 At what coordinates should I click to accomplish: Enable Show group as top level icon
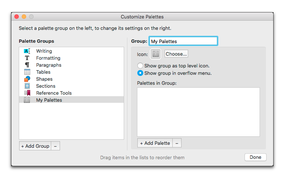pyautogui.click(x=140, y=66)
